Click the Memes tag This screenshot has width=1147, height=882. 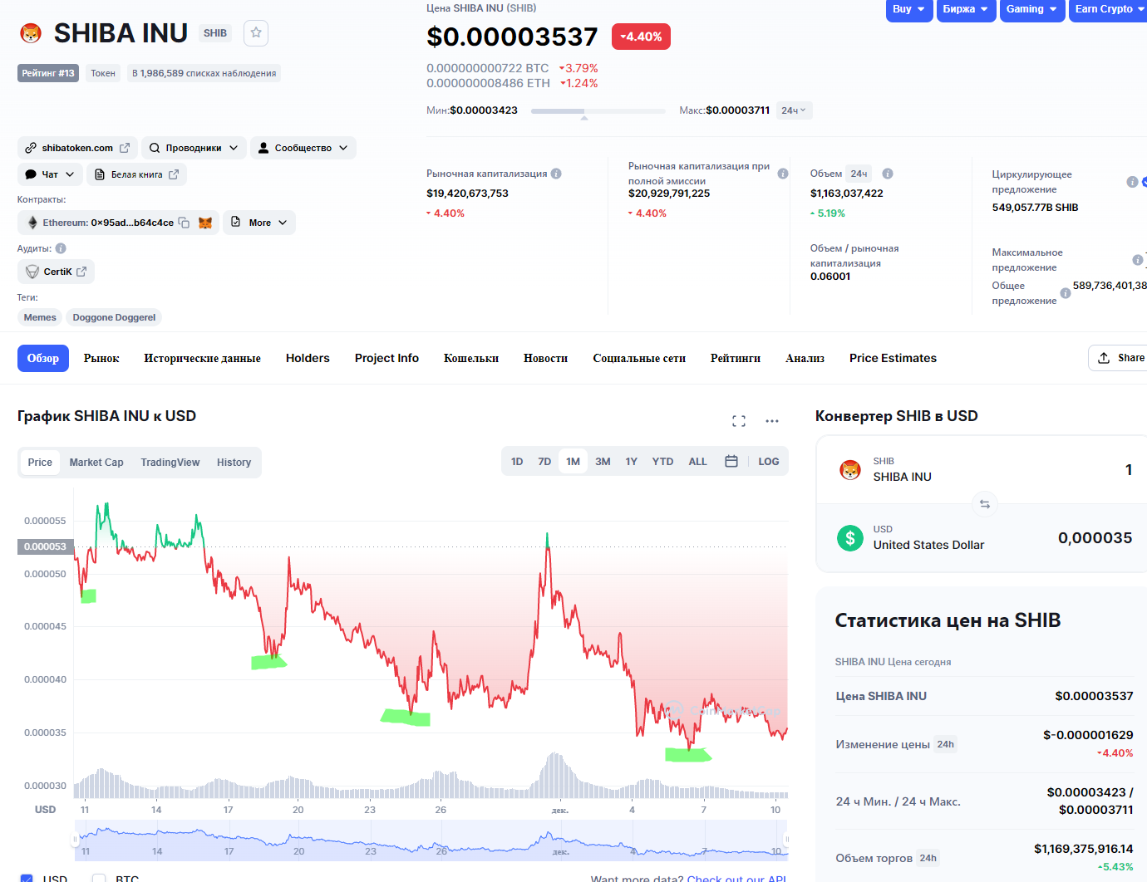pos(40,317)
